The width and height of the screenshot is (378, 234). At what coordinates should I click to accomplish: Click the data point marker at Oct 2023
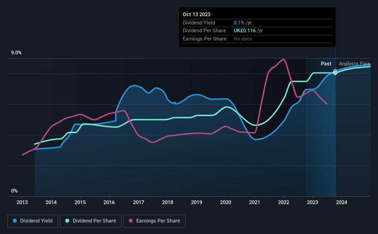[335, 72]
